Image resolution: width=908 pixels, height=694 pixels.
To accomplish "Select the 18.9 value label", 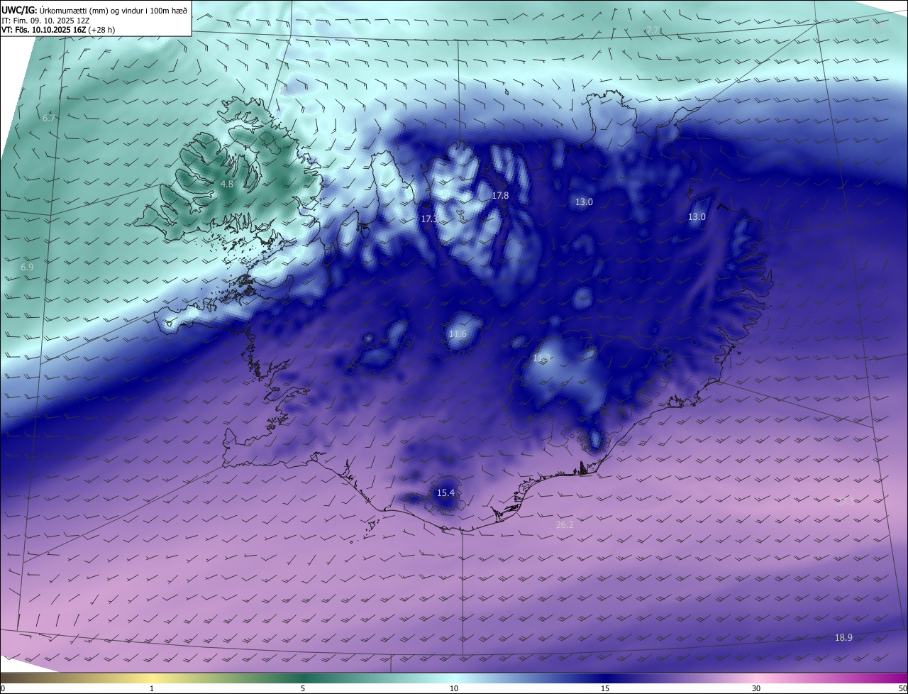I will [x=843, y=638].
